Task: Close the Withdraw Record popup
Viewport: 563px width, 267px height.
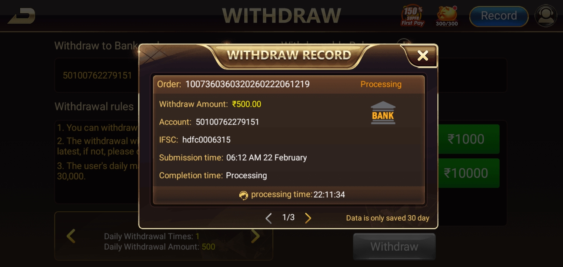Action: [423, 56]
